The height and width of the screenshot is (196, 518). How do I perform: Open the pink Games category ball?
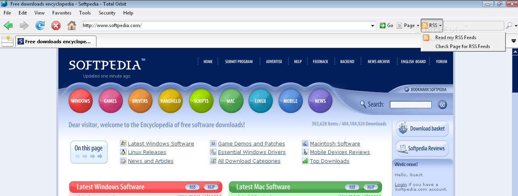click(110, 101)
